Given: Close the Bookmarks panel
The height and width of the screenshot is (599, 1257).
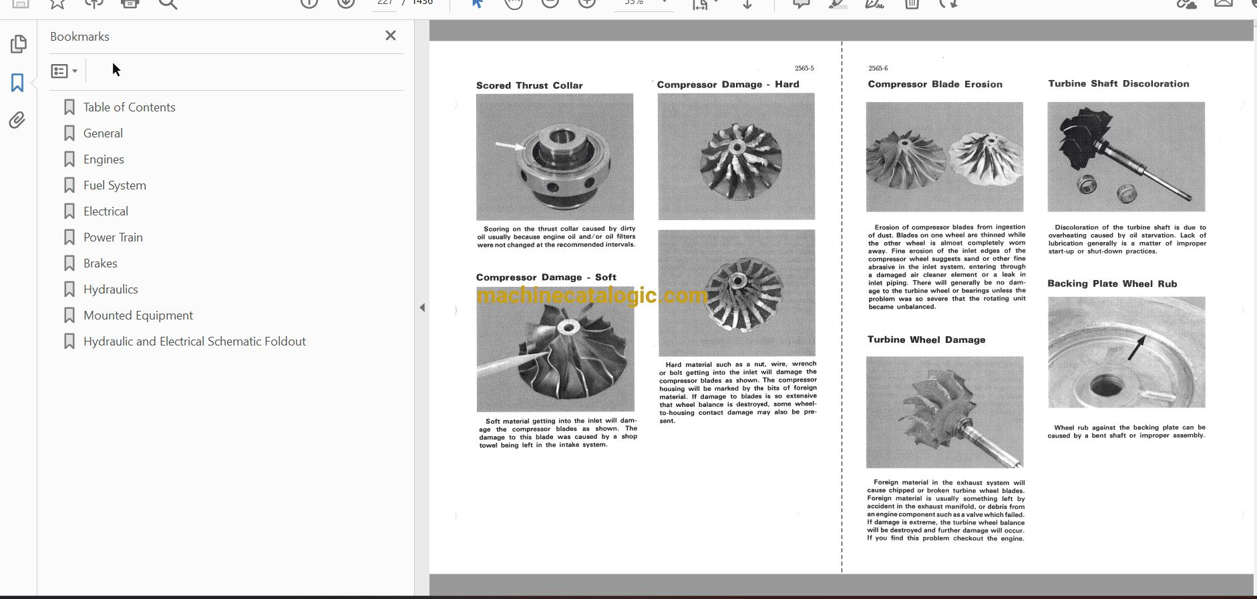Looking at the screenshot, I should [x=391, y=35].
